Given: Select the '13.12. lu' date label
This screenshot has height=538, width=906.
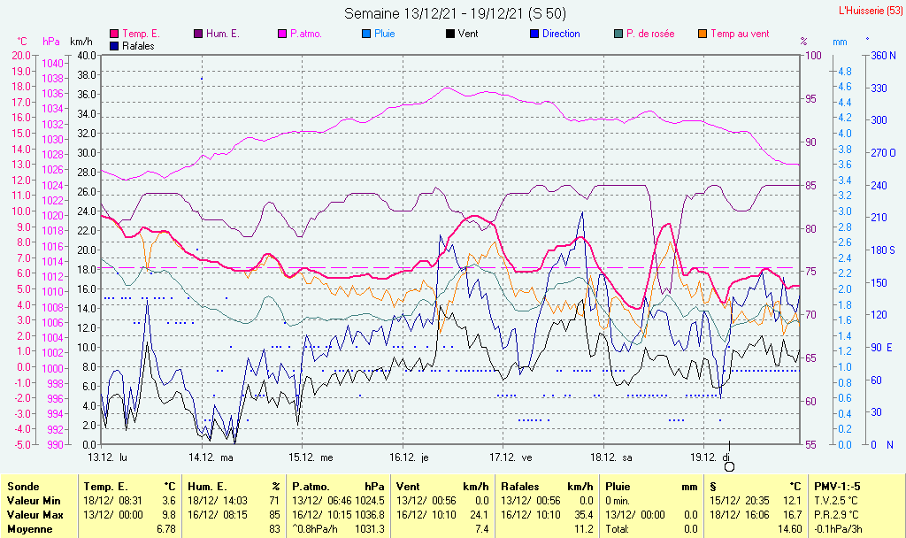Looking at the screenshot, I should [107, 457].
